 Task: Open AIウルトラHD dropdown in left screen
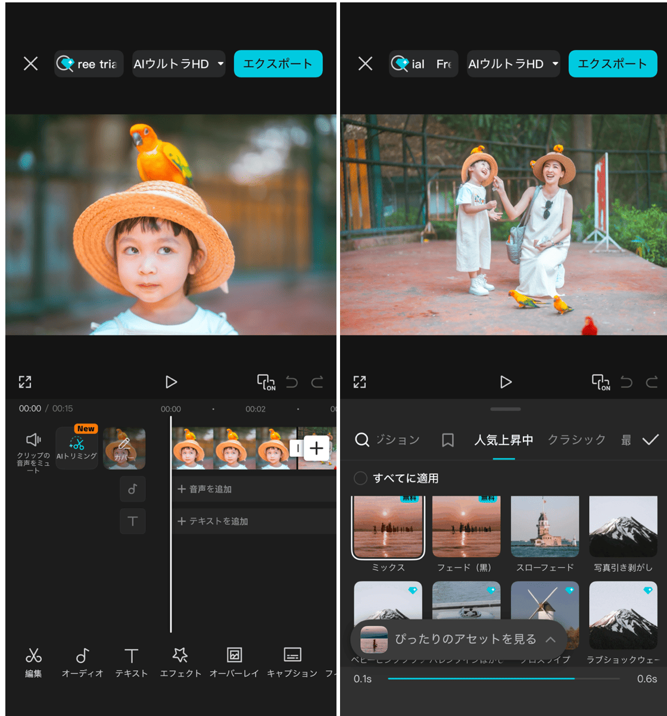click(x=178, y=64)
